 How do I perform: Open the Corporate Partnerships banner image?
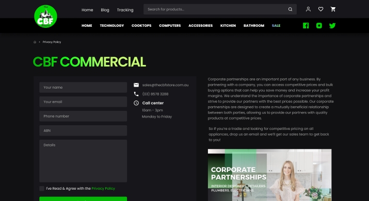coord(270,175)
